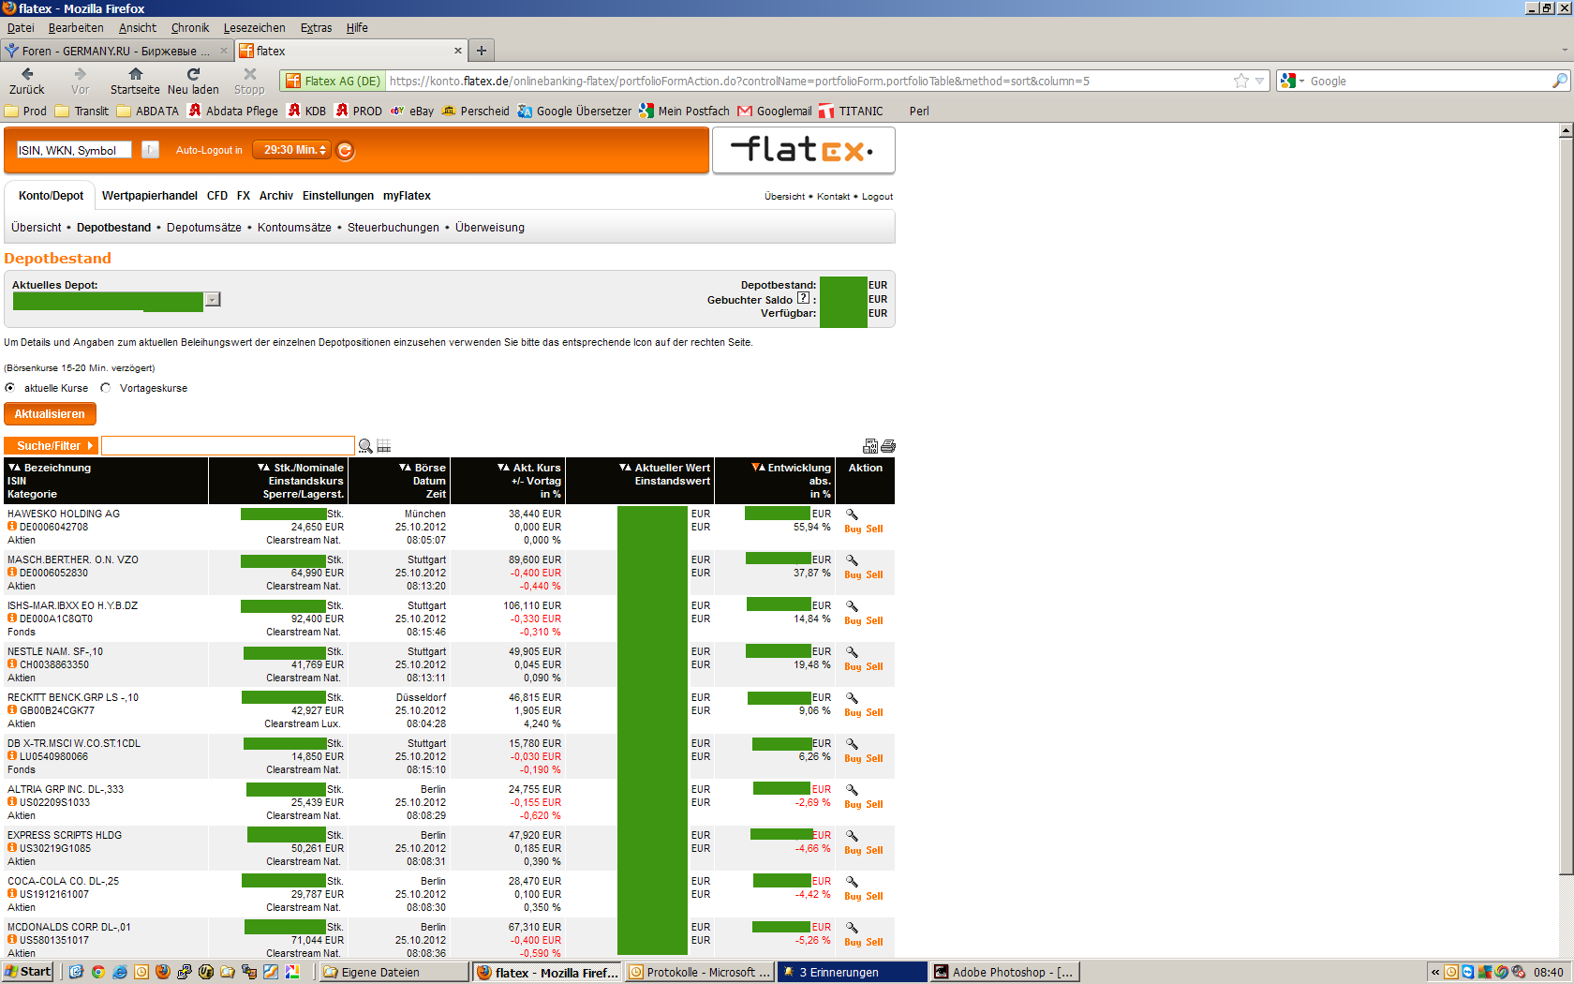The image size is (1574, 984).
Task: Click bookmark star in address bar
Action: (1241, 81)
